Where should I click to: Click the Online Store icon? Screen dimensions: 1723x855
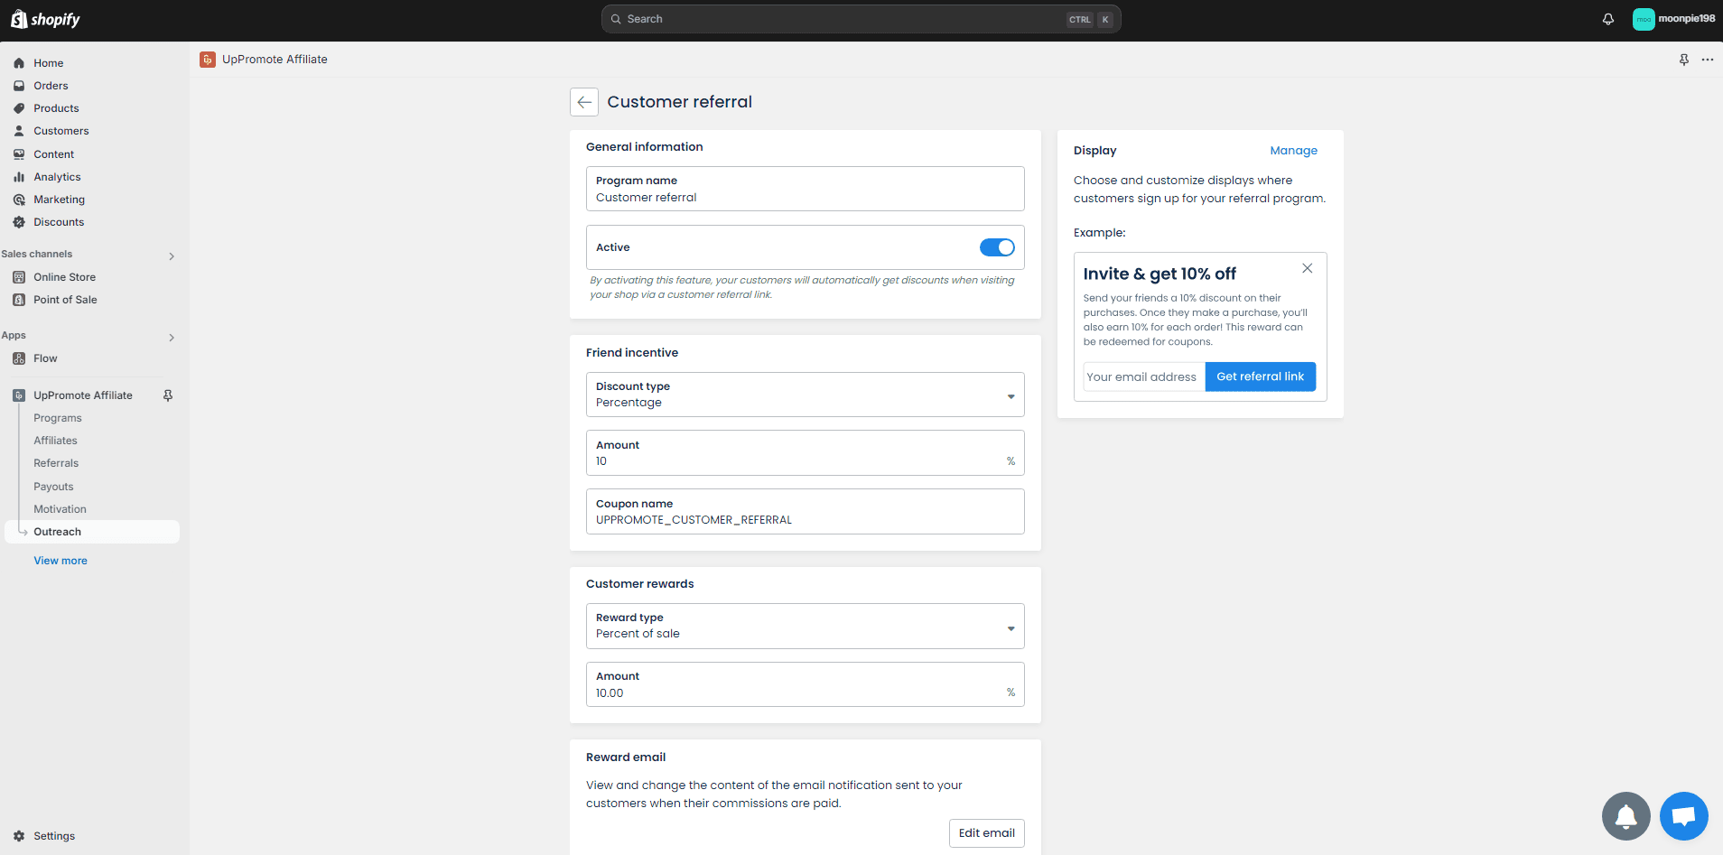(19, 277)
